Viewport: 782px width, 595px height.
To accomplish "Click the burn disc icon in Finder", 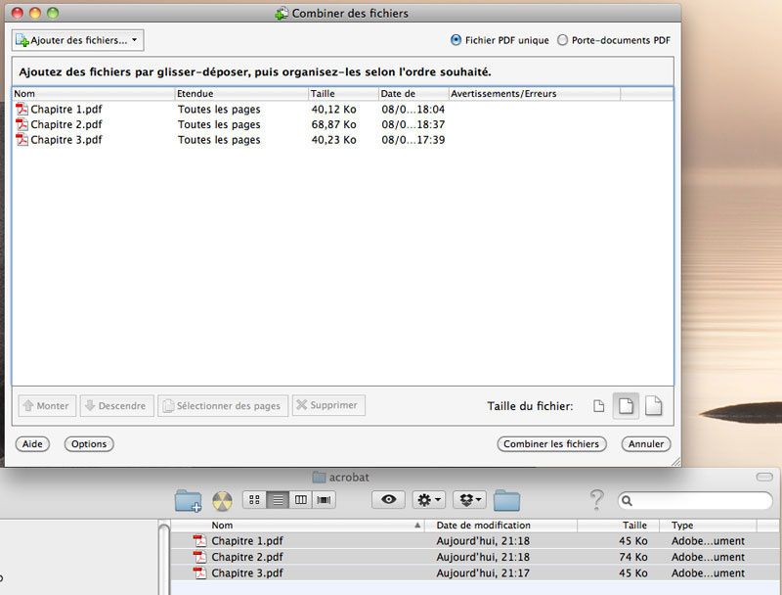I will click(x=221, y=500).
